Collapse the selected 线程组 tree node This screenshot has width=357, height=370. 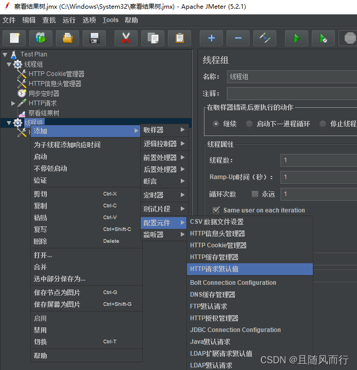pyautogui.click(x=9, y=123)
